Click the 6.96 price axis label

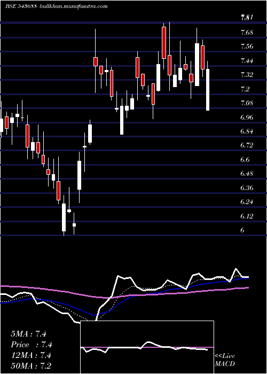point(247,118)
